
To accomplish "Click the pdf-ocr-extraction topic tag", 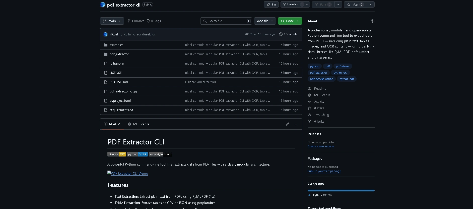I will tap(322, 79).
